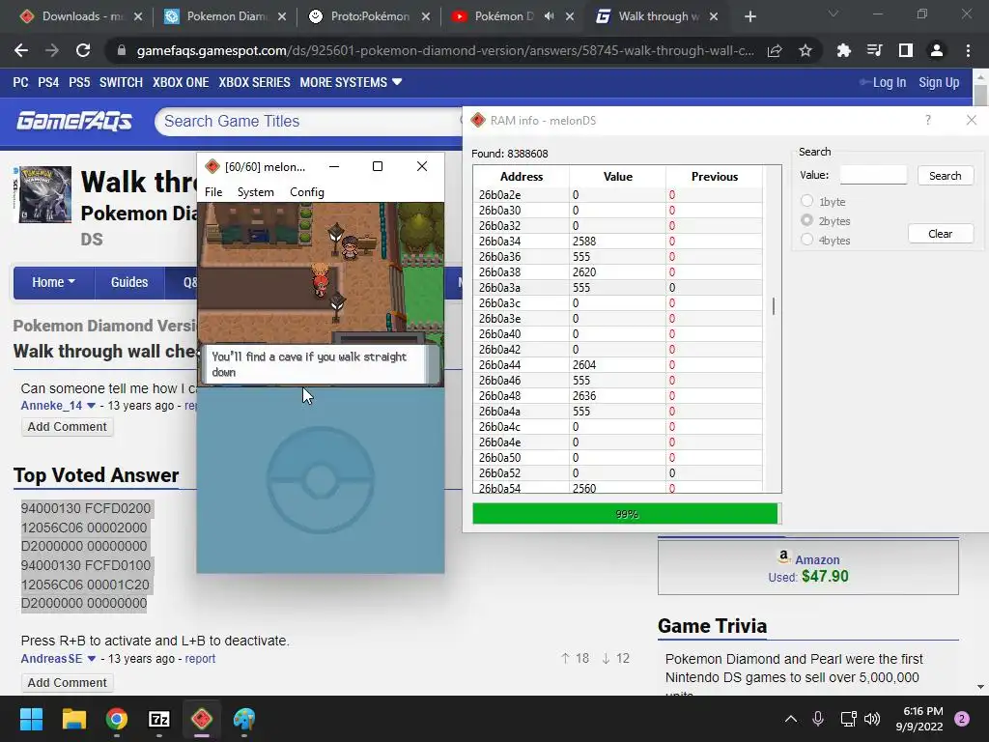Click melonDS taskbar icon
Image resolution: width=989 pixels, height=742 pixels.
tap(202, 719)
